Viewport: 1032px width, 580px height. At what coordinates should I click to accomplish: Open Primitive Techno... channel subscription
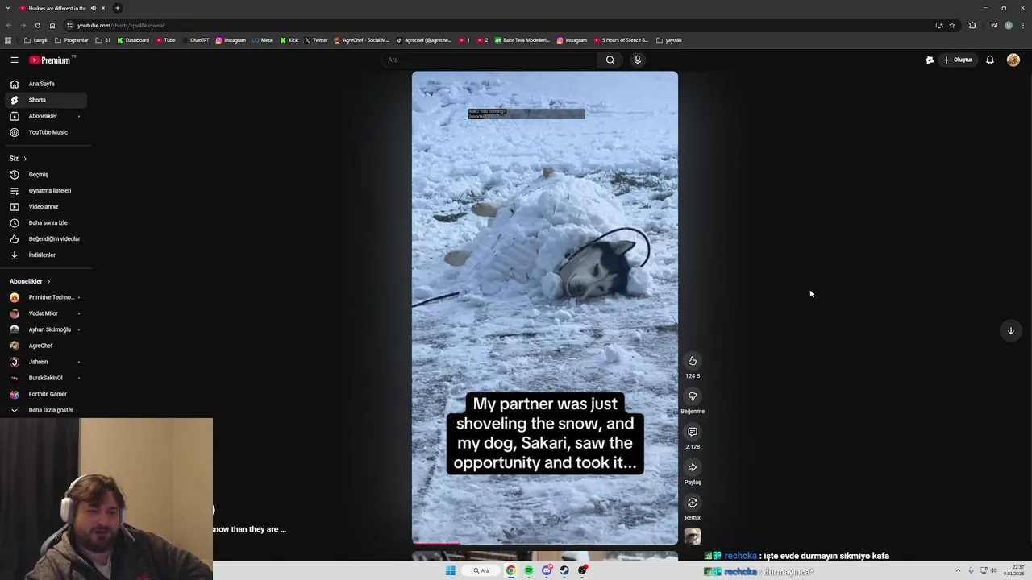tap(45, 297)
